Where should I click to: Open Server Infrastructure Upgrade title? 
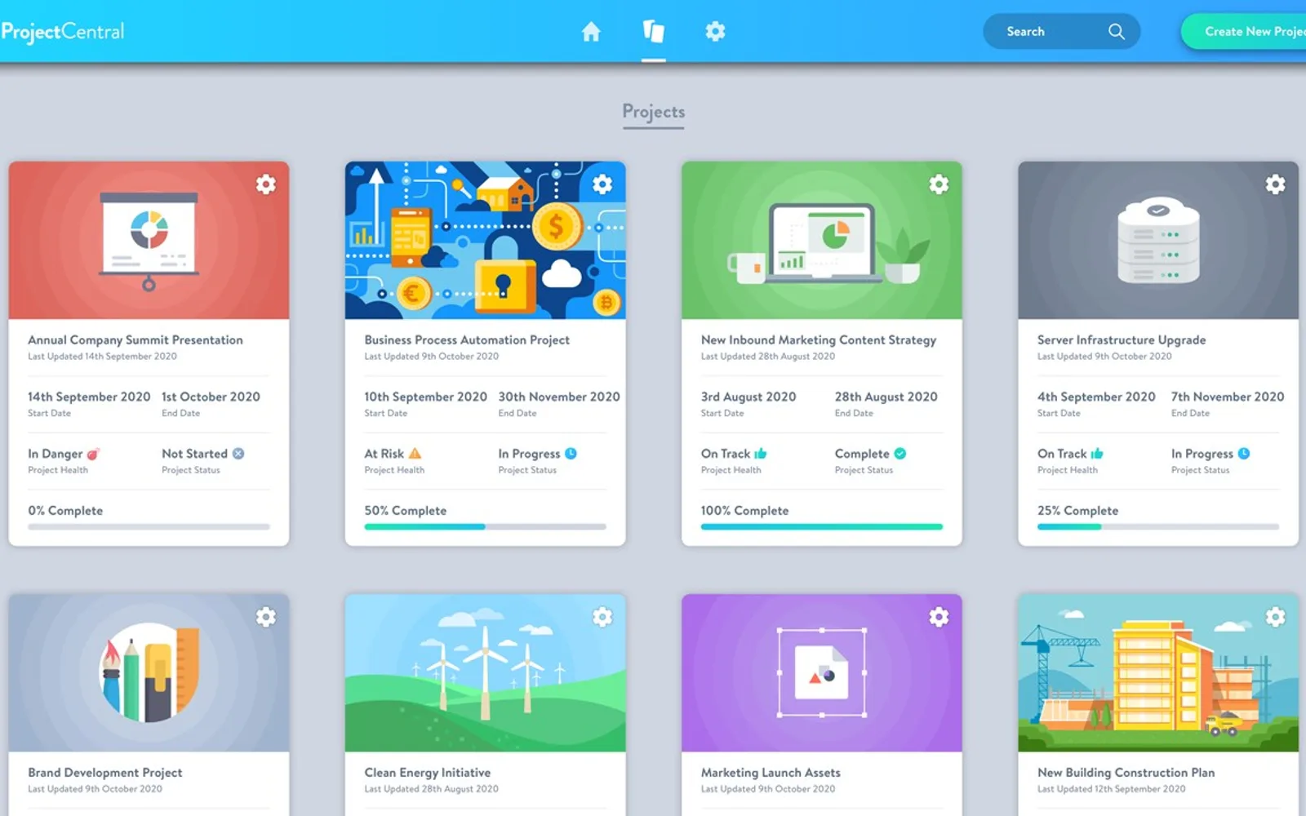pyautogui.click(x=1122, y=340)
